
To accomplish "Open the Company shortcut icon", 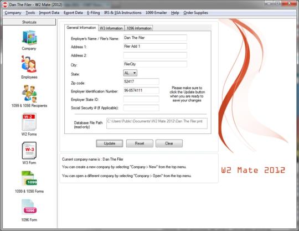I will (29, 38).
